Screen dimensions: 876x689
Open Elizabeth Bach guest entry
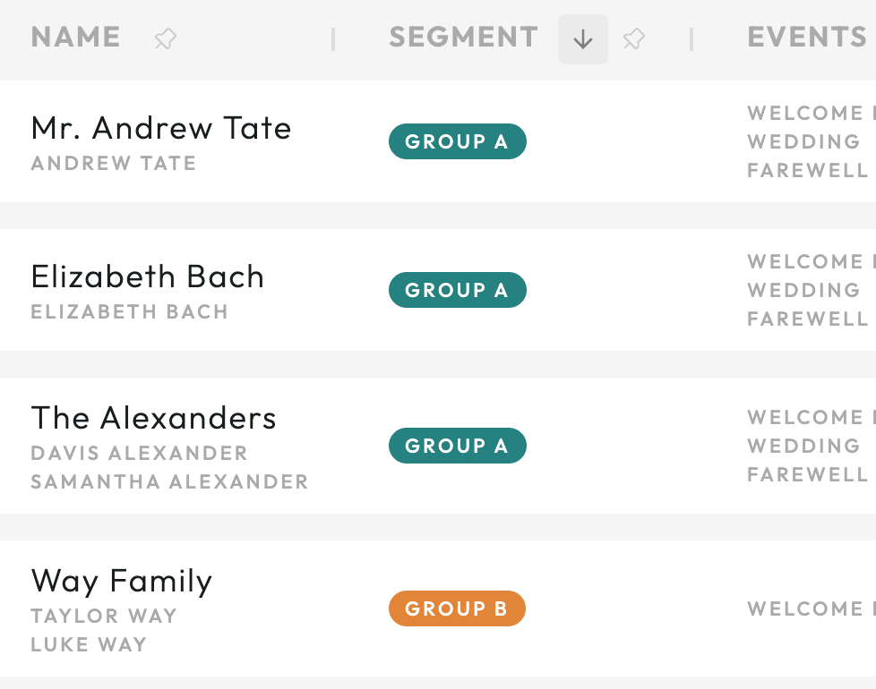148,276
